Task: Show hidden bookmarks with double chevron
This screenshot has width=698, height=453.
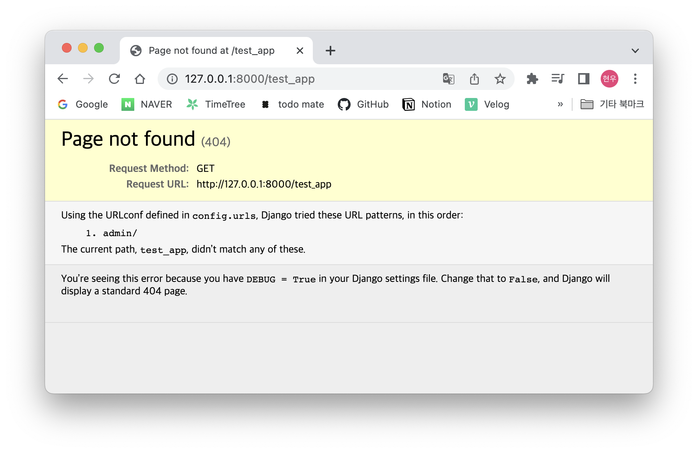Action: (560, 104)
